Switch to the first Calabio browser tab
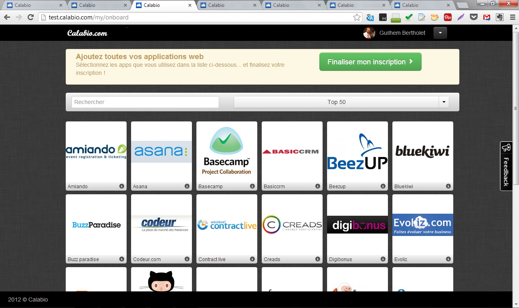The height and width of the screenshot is (308, 519). 34,5
